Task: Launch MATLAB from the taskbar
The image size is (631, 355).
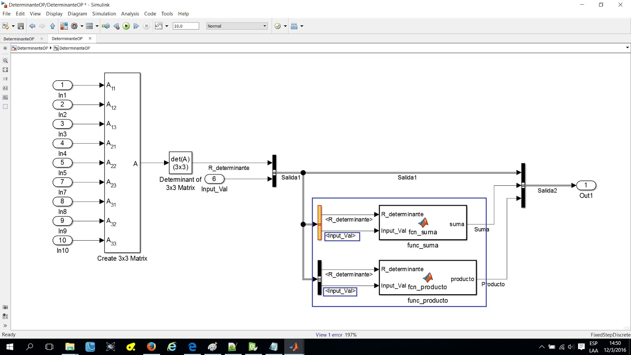Action: tap(294, 347)
